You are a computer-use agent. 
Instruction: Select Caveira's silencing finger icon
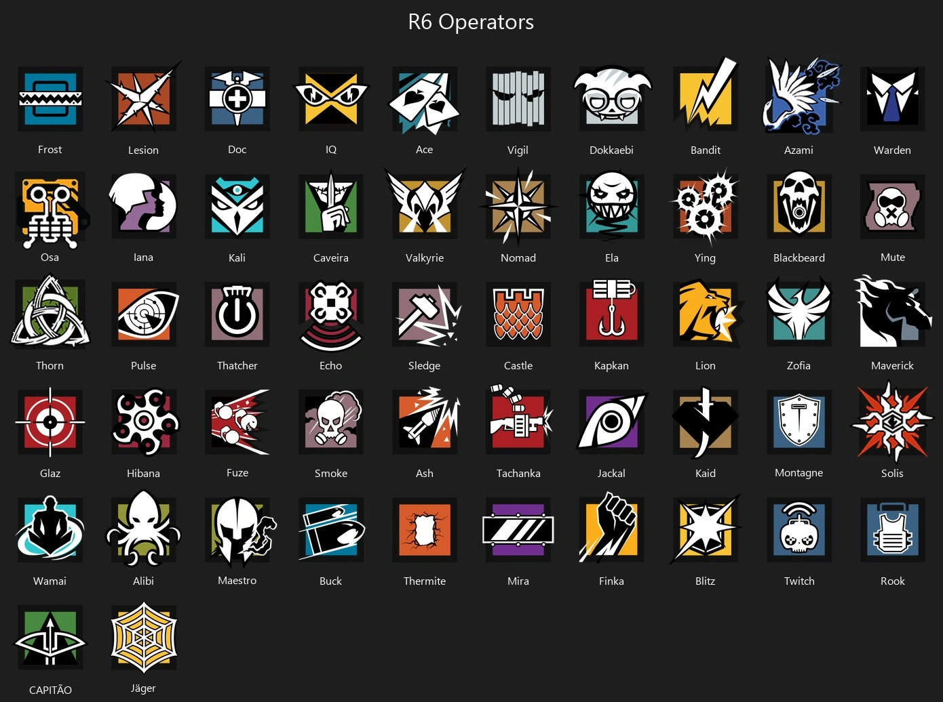coord(331,205)
